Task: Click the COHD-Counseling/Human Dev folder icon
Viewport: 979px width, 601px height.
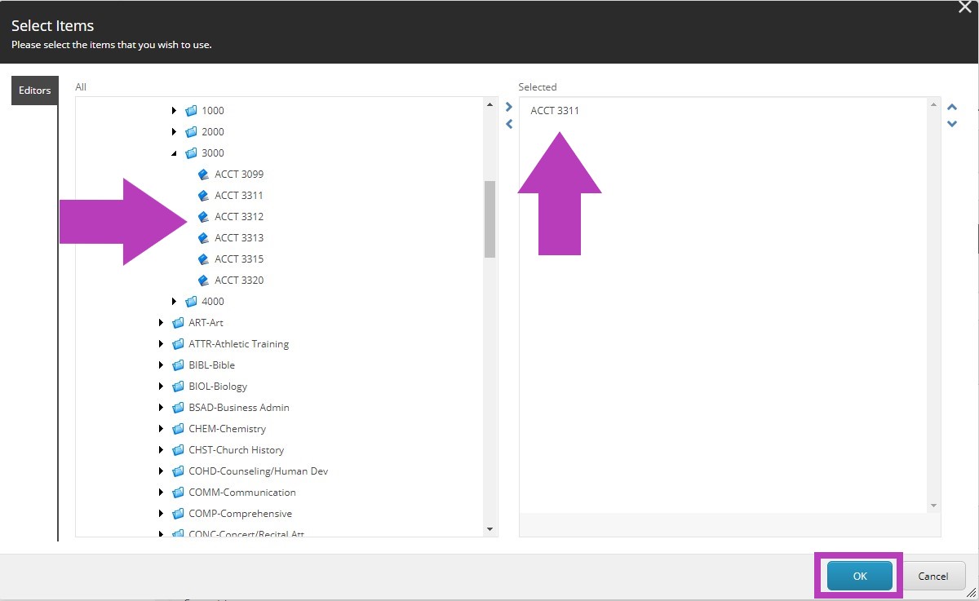Action: pos(179,471)
